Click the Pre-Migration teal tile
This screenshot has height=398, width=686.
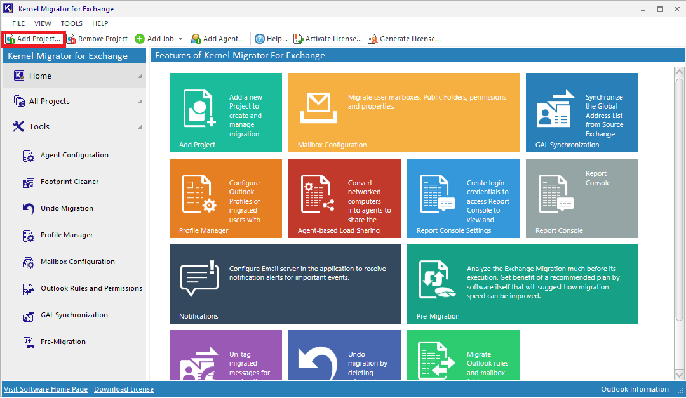click(x=523, y=284)
